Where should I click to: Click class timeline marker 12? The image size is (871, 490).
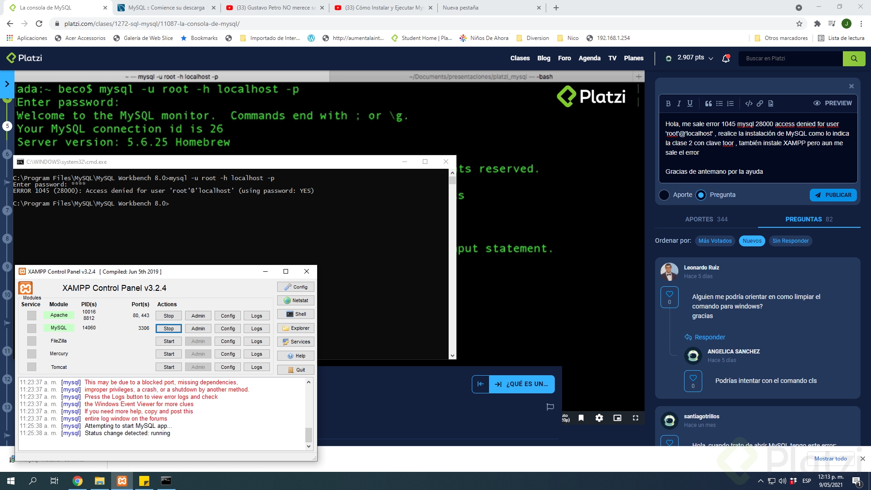7,379
